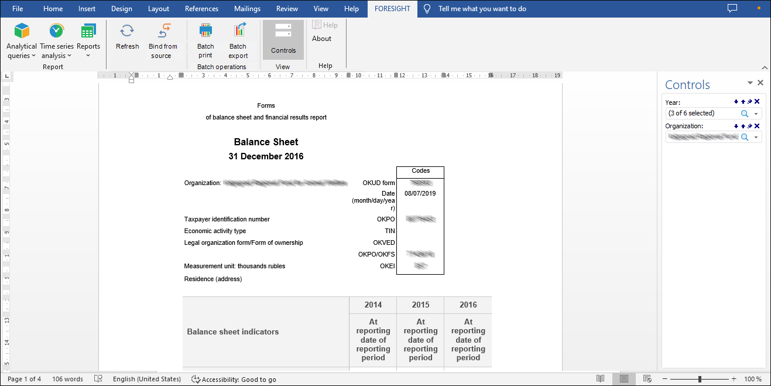This screenshot has width=771, height=386.
Task: Click the date 08/07/2019 cell
Action: [x=420, y=193]
